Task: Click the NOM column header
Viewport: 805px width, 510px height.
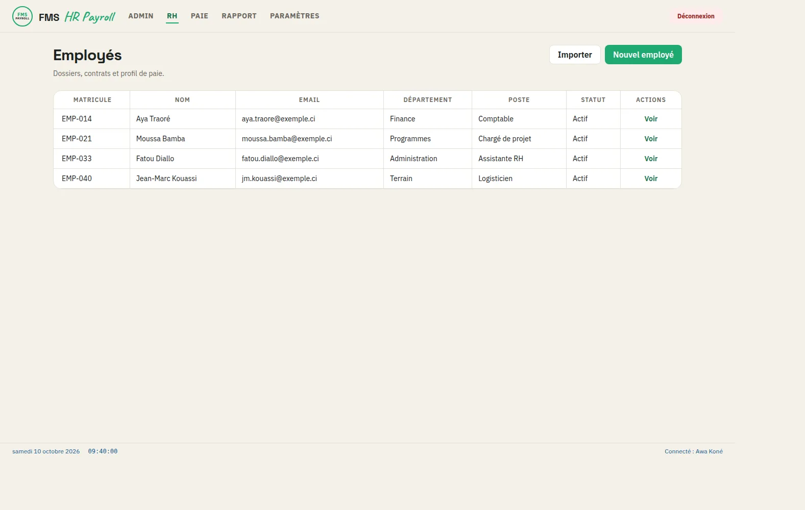Action: click(x=182, y=100)
